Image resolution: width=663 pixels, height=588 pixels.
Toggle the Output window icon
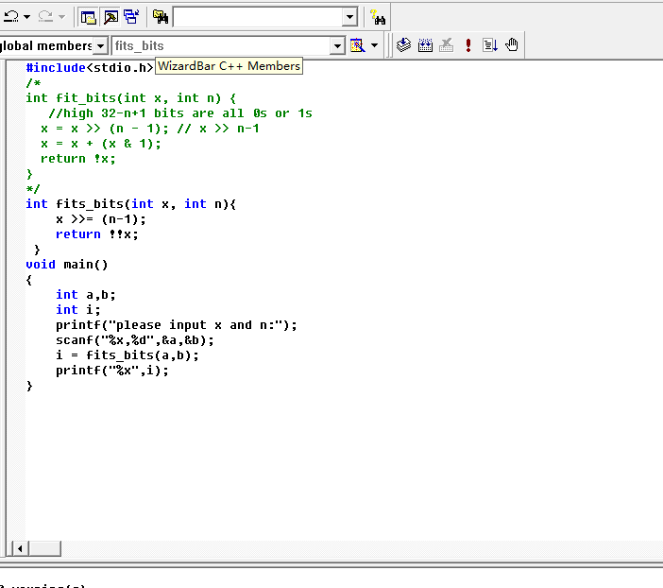(110, 17)
